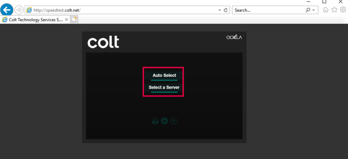Screen dimensions: 348x159
Task: Maximize the browser window
Action: pos(324,2)
